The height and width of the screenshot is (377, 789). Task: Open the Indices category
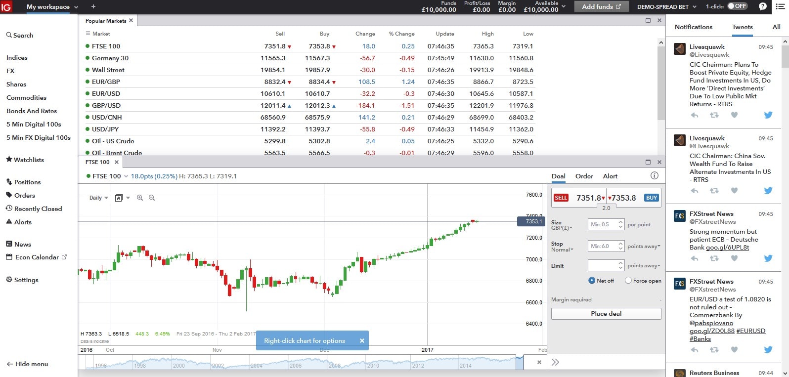coord(17,57)
